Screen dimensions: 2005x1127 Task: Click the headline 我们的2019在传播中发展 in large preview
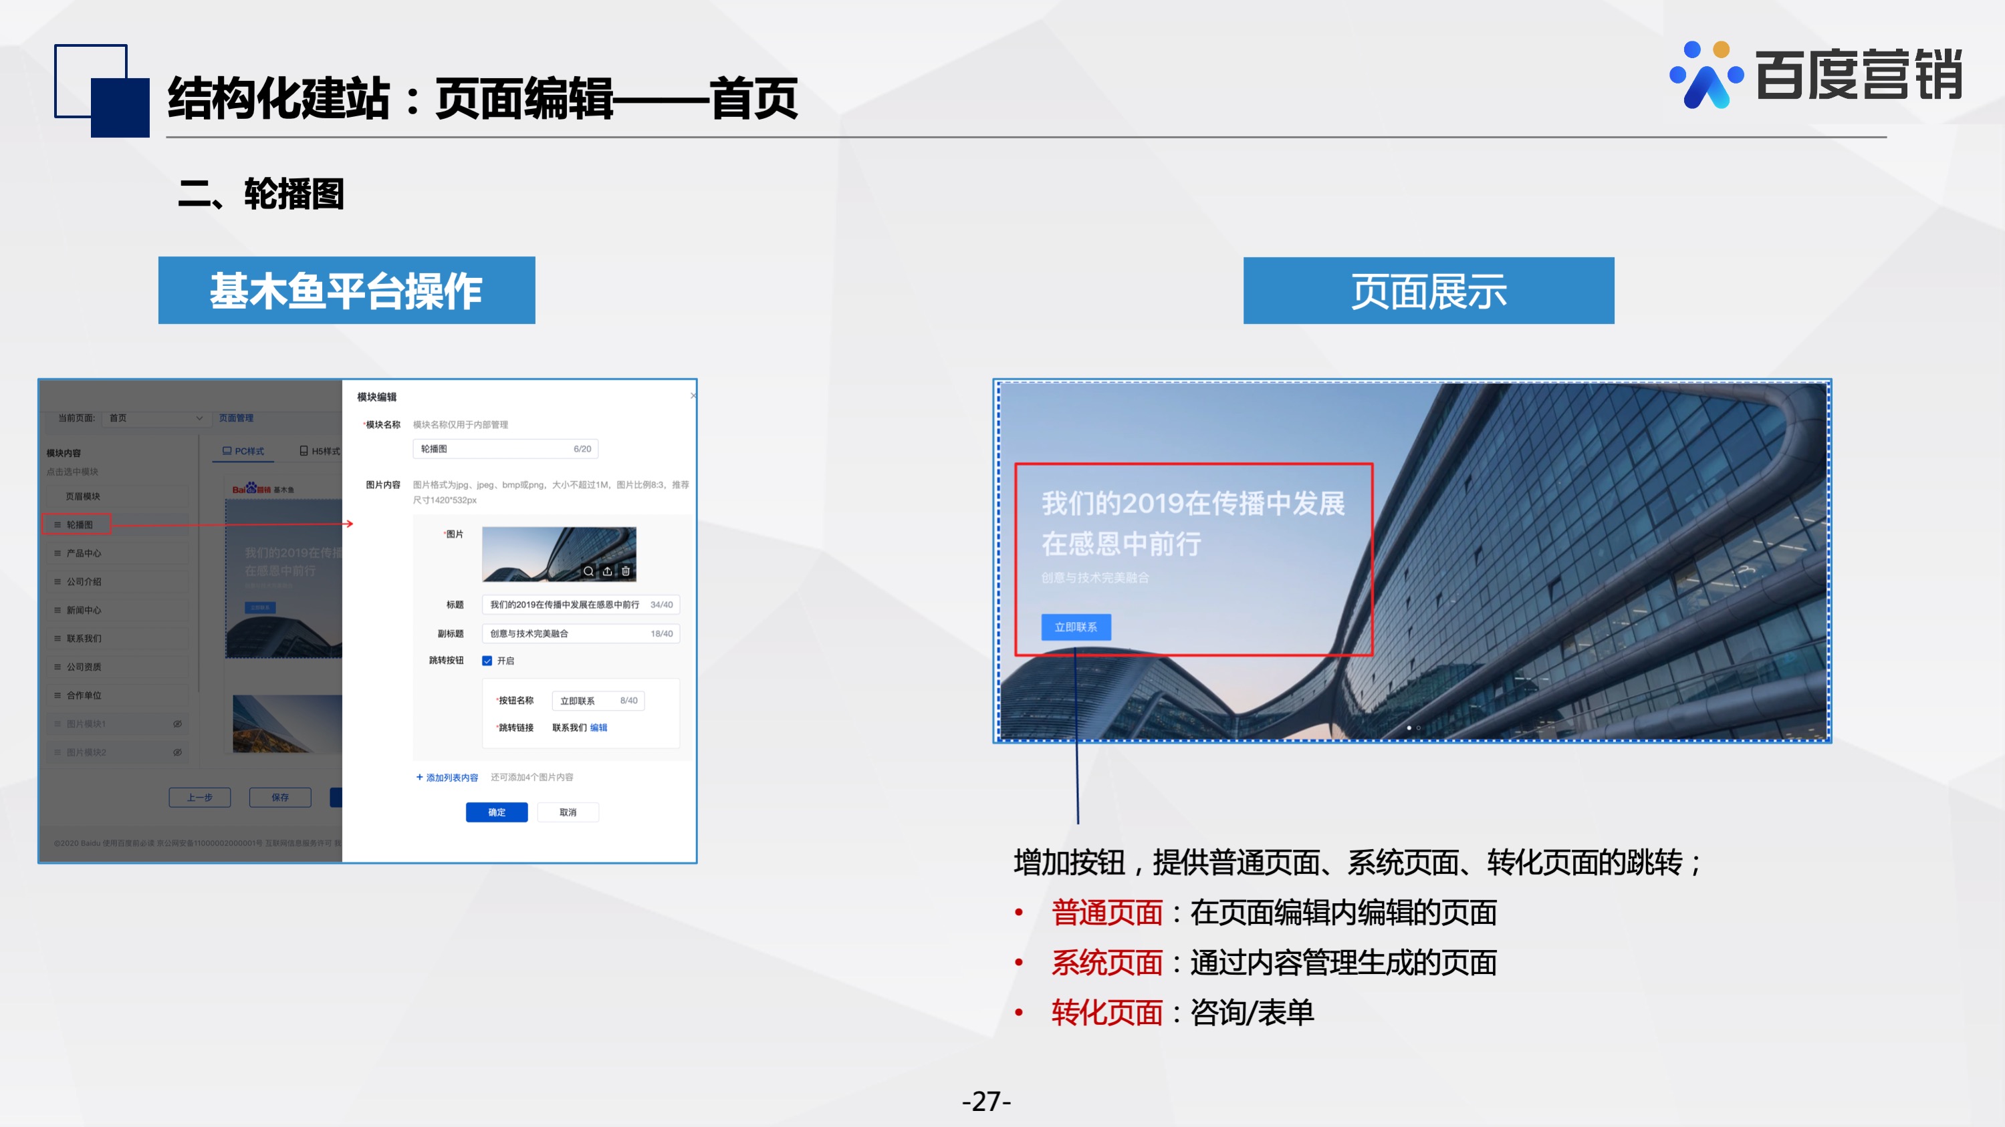(1193, 503)
